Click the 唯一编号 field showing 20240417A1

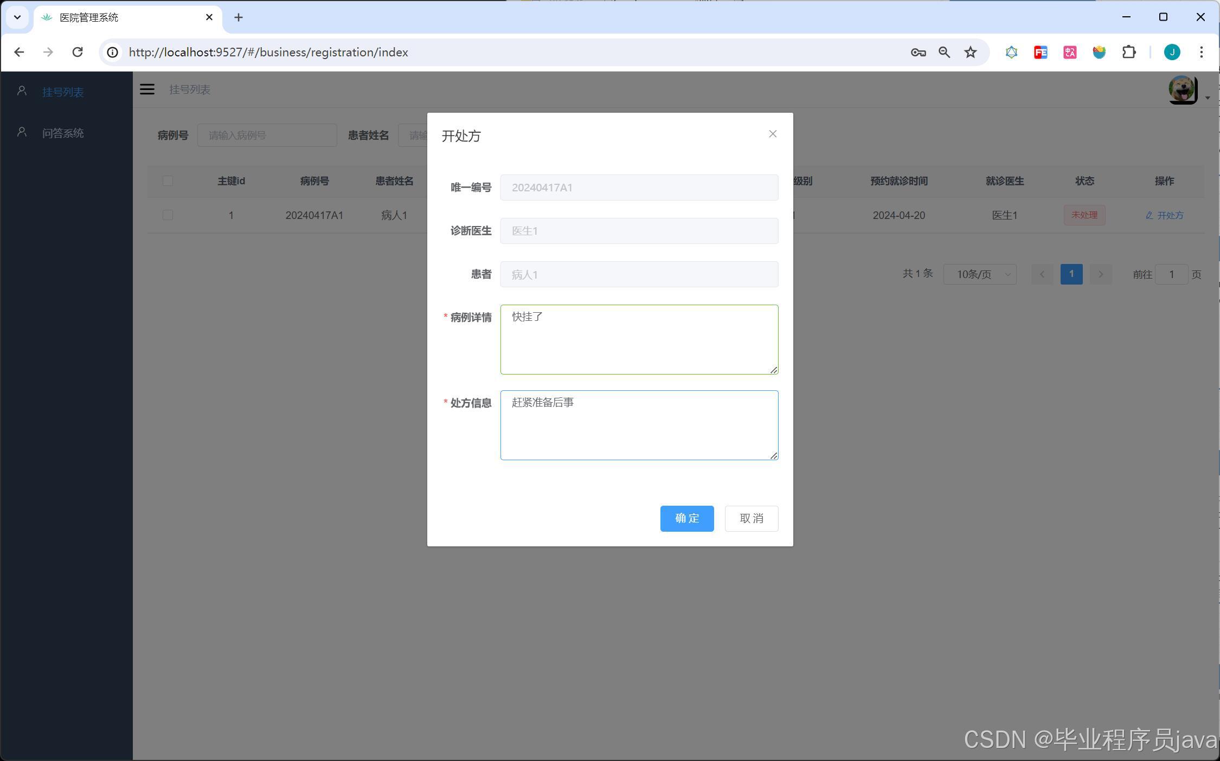[x=639, y=188]
